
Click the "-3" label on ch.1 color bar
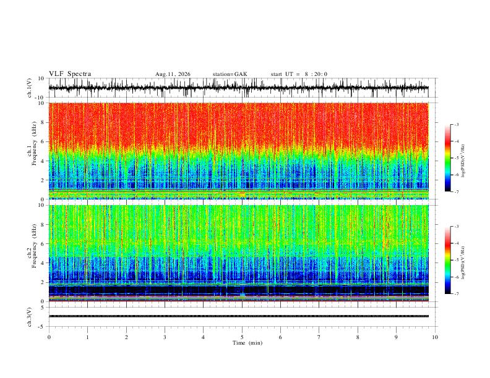[x=457, y=124]
